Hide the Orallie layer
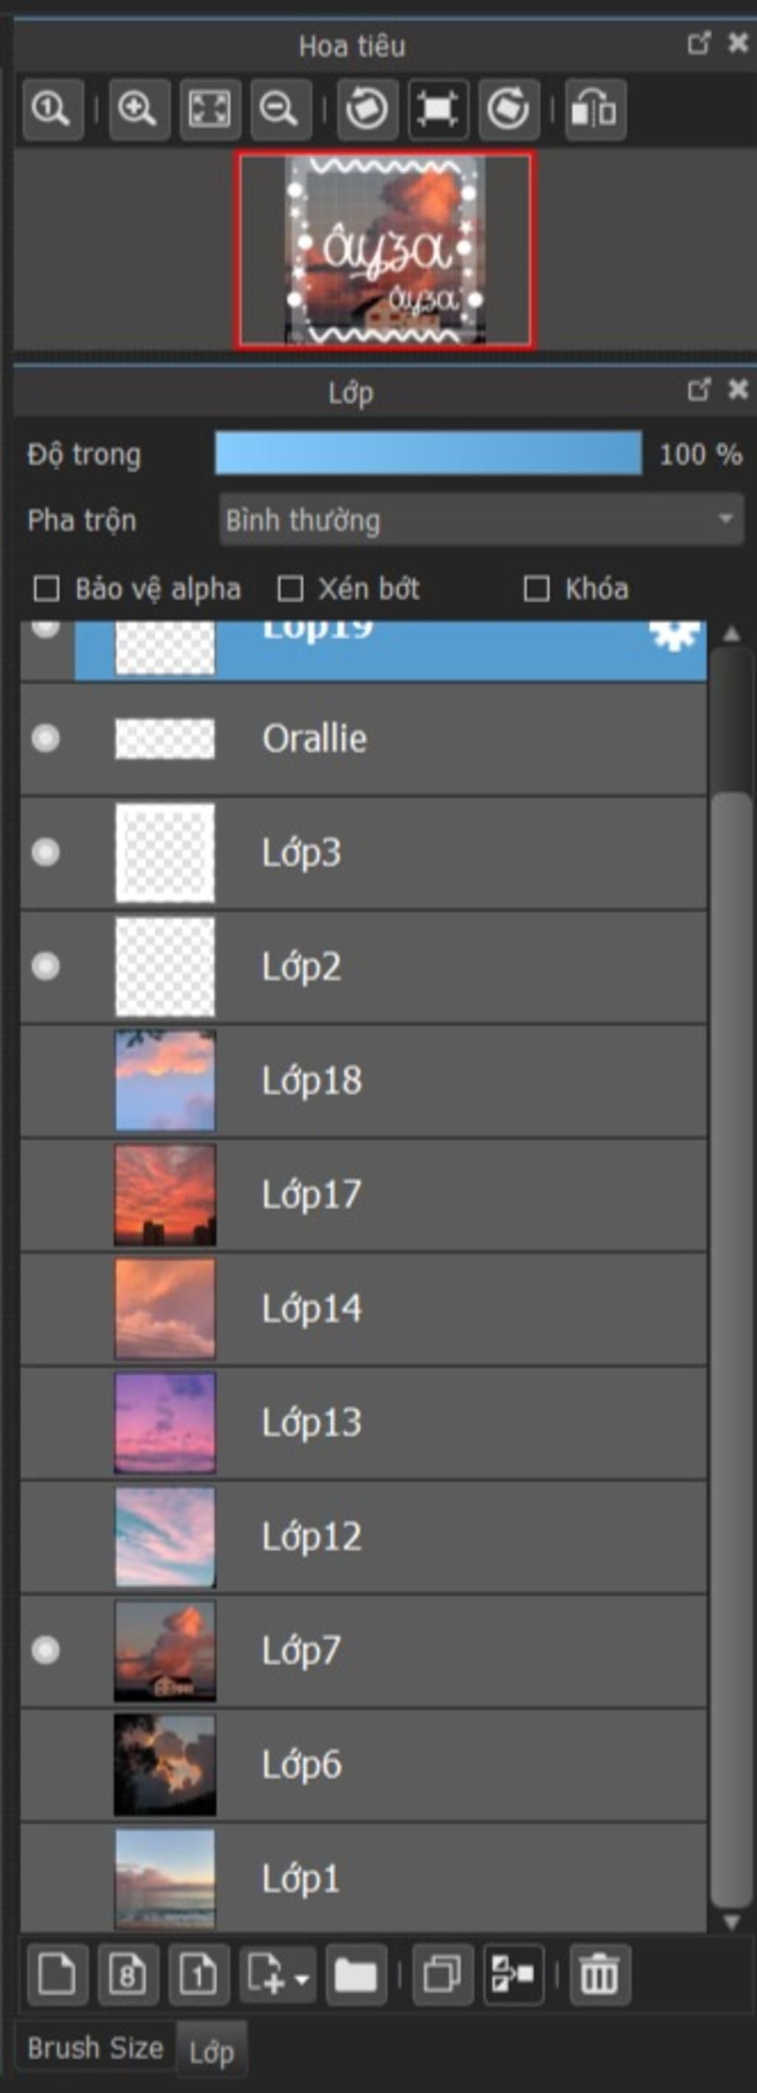Screen dimensions: 757x2093 46,739
